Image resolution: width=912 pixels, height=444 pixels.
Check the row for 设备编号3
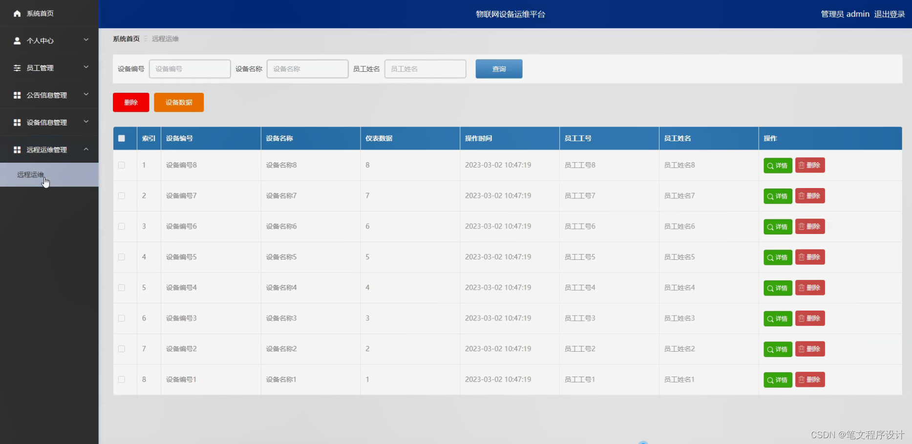point(122,318)
